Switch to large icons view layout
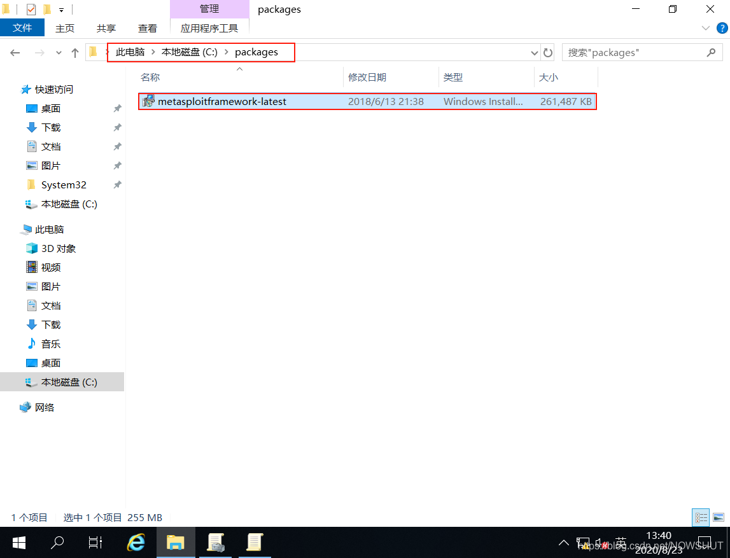730x558 pixels. point(719,517)
